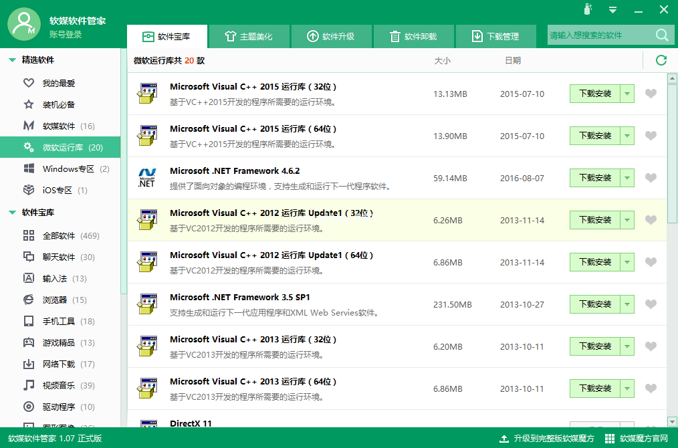Viewport: 678px width, 448px height.
Task: Open dropdown arrow beside Visual C++ 2015 (64位) install
Action: (x=627, y=136)
